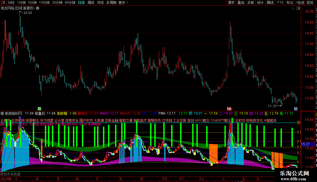Screen dimensions: 317x182
Task: Click the 用友网络(日线,前复权) title text
Action: tap(18, 8)
